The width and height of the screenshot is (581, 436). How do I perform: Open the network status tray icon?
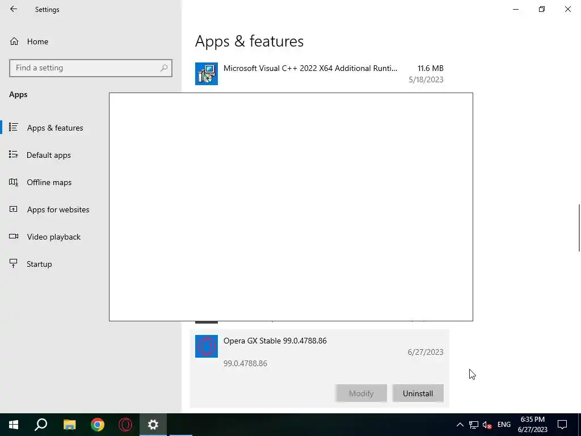(474, 425)
